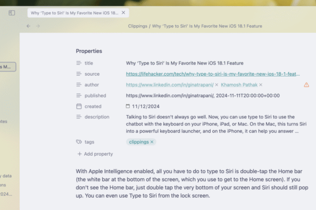Click the orange warning icon on author row
The image size is (316, 210).
pos(306,85)
